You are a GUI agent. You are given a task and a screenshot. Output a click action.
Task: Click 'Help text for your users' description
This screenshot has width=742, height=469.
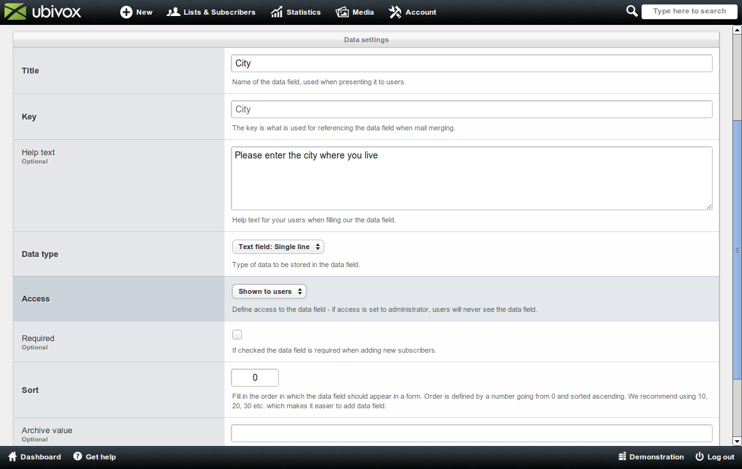[313, 220]
